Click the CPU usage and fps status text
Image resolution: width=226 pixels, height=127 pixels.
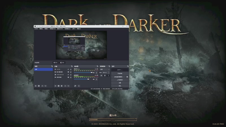tap(117, 89)
